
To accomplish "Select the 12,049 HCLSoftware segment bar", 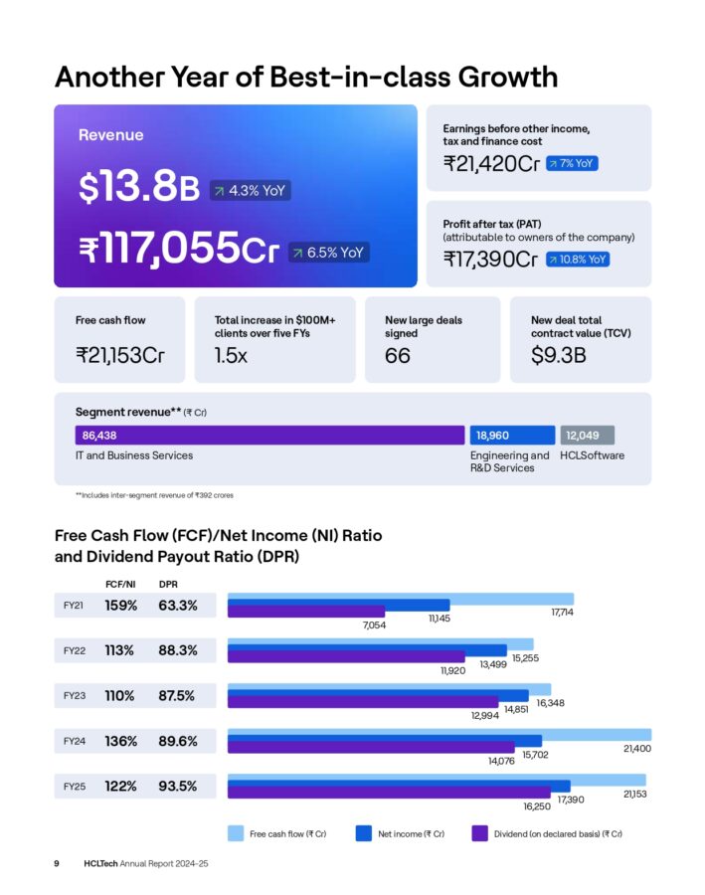I will (587, 435).
